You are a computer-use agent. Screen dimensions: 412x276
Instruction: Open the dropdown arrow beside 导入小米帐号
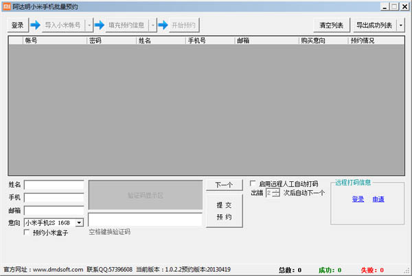[89, 25]
